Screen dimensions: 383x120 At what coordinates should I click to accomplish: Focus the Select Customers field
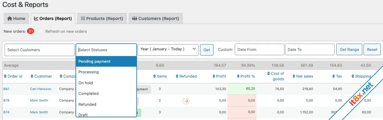40,50
